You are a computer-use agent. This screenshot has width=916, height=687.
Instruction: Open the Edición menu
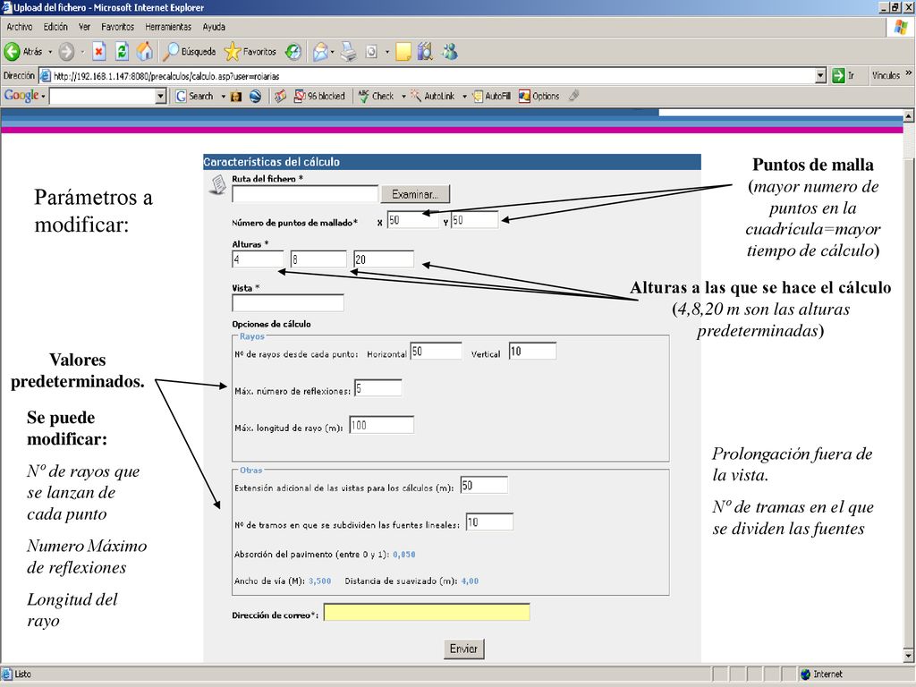pyautogui.click(x=55, y=27)
